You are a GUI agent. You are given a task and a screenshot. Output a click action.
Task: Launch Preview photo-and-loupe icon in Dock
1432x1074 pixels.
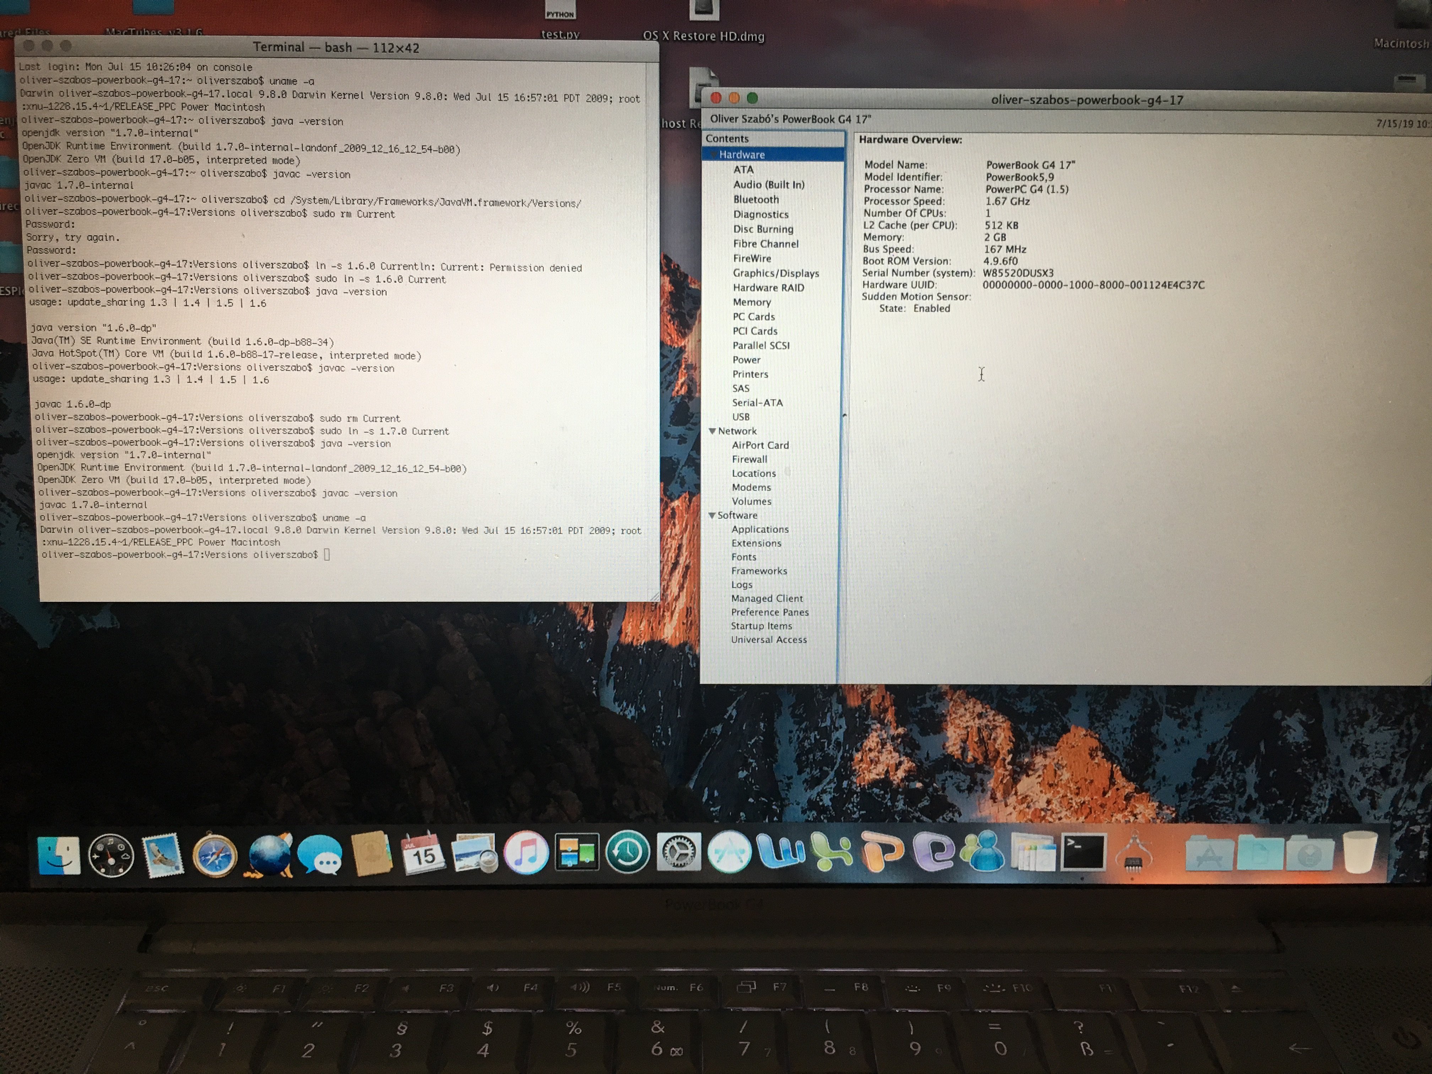point(474,853)
